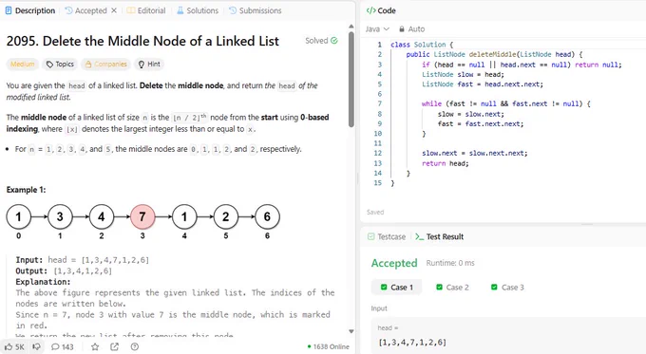Open the Solutions tab
The height and width of the screenshot is (354, 646).
198,10
